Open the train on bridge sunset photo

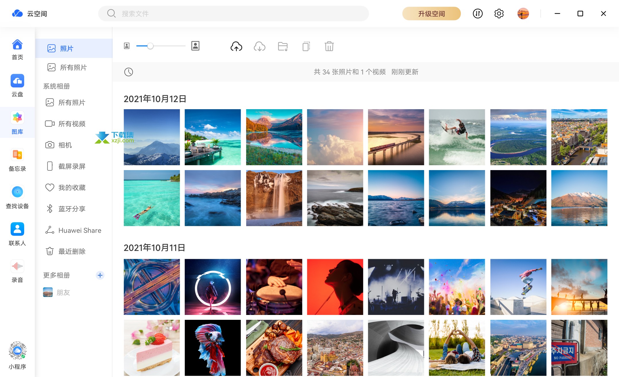coord(396,137)
